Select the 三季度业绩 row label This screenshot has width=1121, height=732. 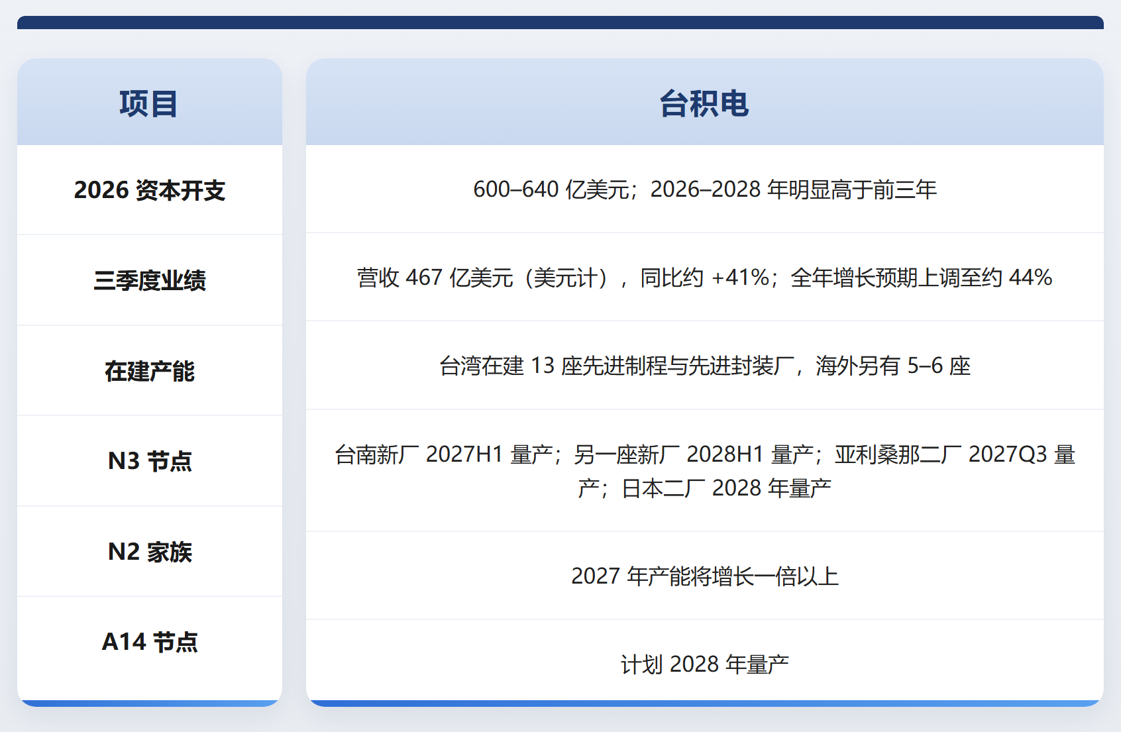coord(149,280)
